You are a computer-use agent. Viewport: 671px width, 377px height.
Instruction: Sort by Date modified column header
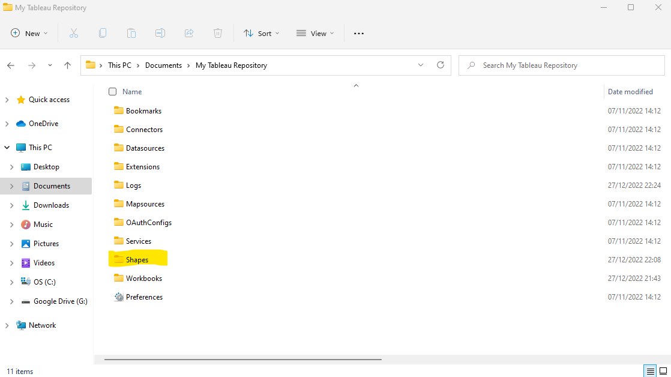pyautogui.click(x=630, y=92)
